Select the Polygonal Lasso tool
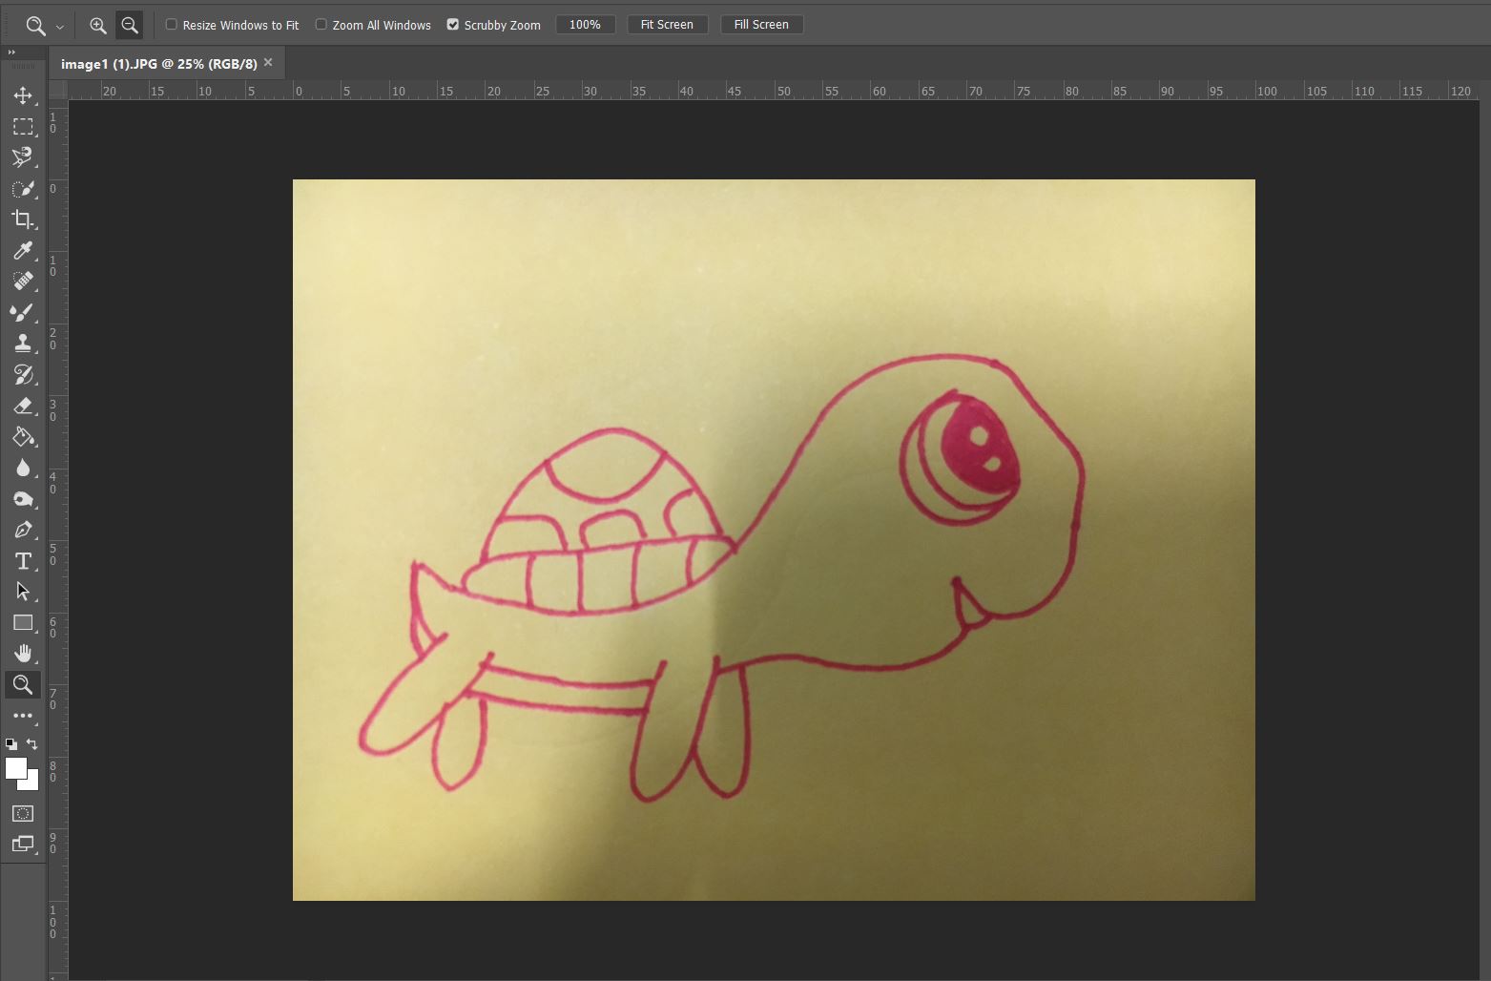Viewport: 1491px width, 981px height. [23, 157]
